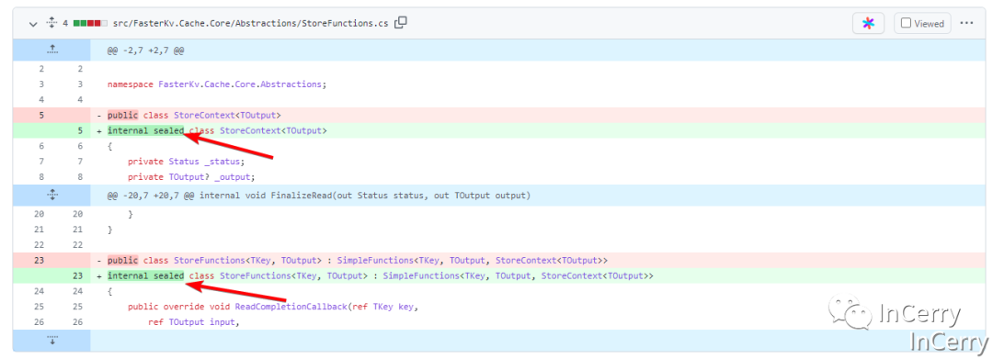Click added line number 23 in new column

pyautogui.click(x=77, y=275)
